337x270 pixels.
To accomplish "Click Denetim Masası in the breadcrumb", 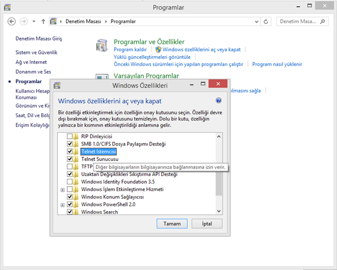I will 83,22.
